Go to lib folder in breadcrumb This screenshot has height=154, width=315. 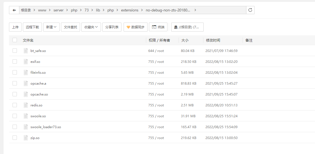(x=98, y=10)
